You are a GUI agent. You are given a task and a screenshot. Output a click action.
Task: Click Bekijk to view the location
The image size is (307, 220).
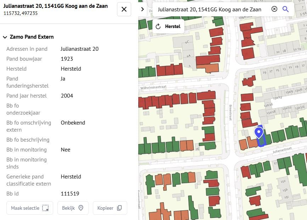[x=73, y=208]
